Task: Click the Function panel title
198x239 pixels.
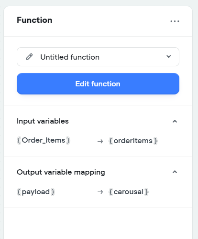Action: [34, 20]
